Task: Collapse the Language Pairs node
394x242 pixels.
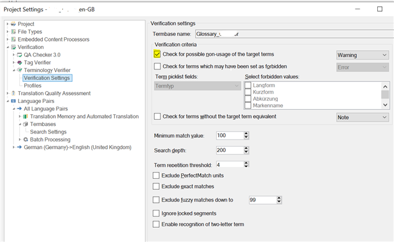Action: 7,101
